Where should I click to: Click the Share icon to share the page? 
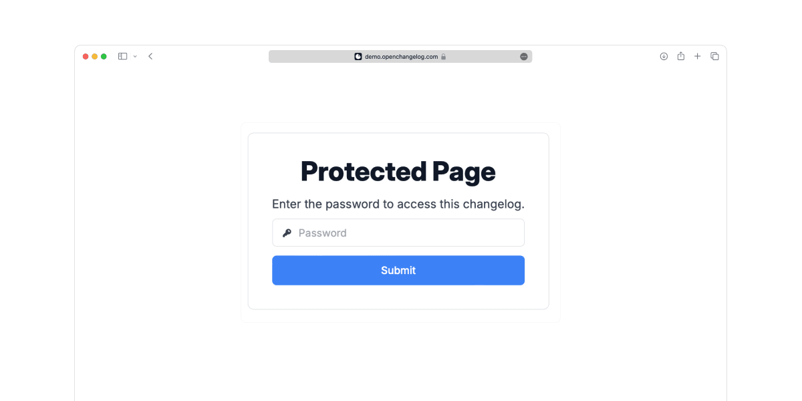pyautogui.click(x=680, y=56)
